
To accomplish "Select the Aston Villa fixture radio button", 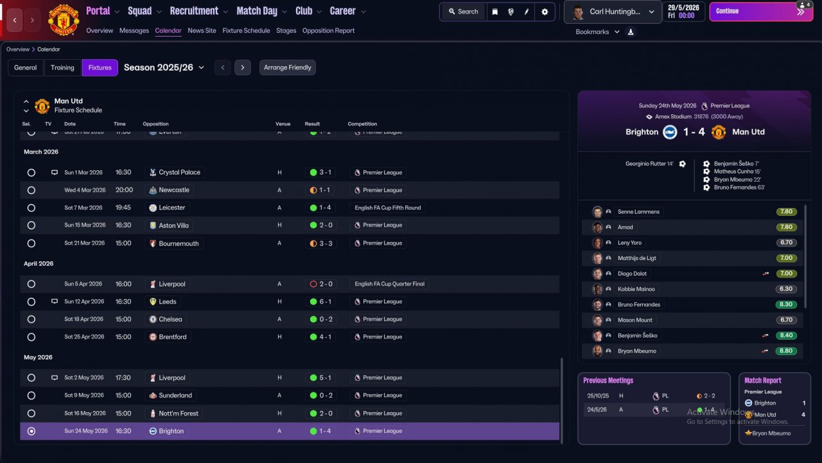I will [x=31, y=225].
